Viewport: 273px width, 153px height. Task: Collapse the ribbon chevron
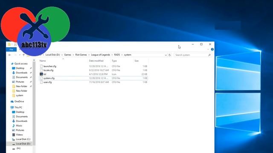pyautogui.click(x=208, y=49)
